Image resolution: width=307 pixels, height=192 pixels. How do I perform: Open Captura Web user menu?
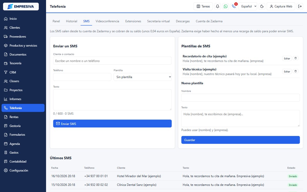point(281,6)
